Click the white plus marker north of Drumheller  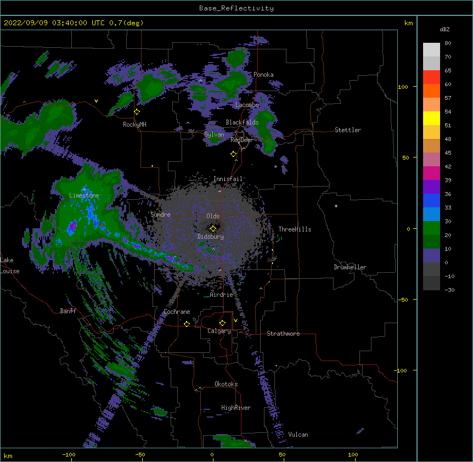336,206
